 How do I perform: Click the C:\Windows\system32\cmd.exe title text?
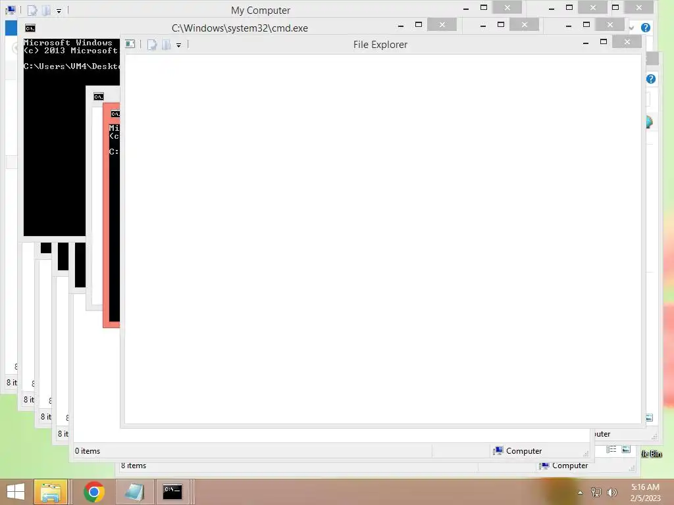tap(240, 28)
